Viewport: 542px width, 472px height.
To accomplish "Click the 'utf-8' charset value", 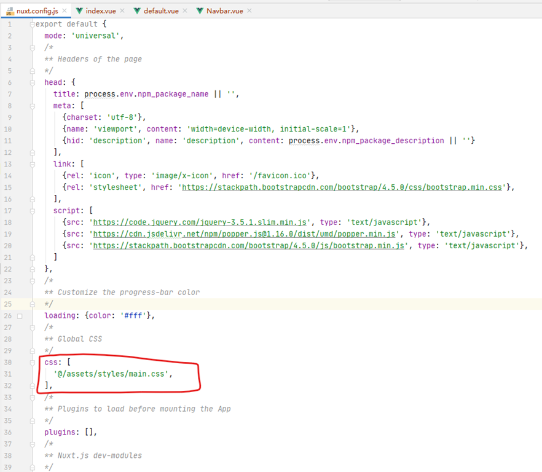I will point(122,117).
